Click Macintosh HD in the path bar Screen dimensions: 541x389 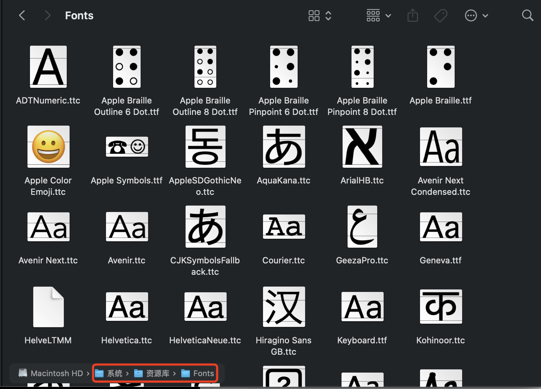point(51,373)
